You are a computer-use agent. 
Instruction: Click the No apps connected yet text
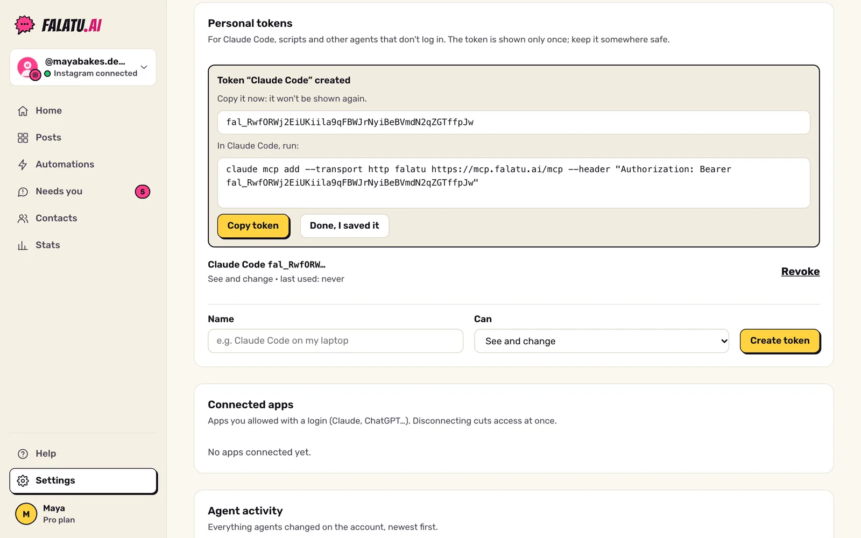coord(259,452)
